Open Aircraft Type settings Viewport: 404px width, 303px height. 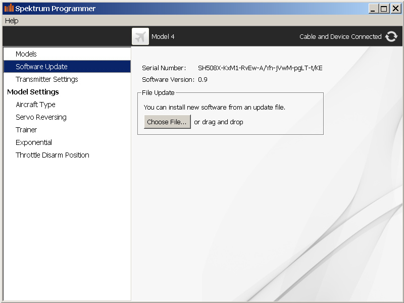pos(35,105)
